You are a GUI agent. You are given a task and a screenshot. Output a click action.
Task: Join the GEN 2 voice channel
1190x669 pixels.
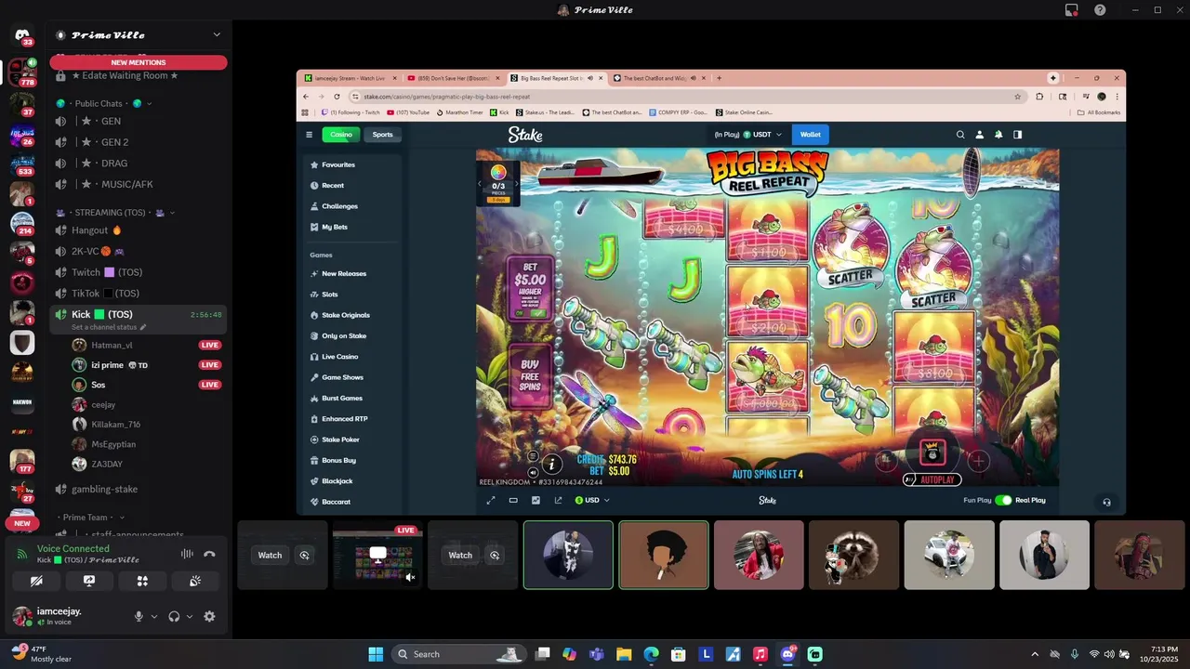click(138, 142)
